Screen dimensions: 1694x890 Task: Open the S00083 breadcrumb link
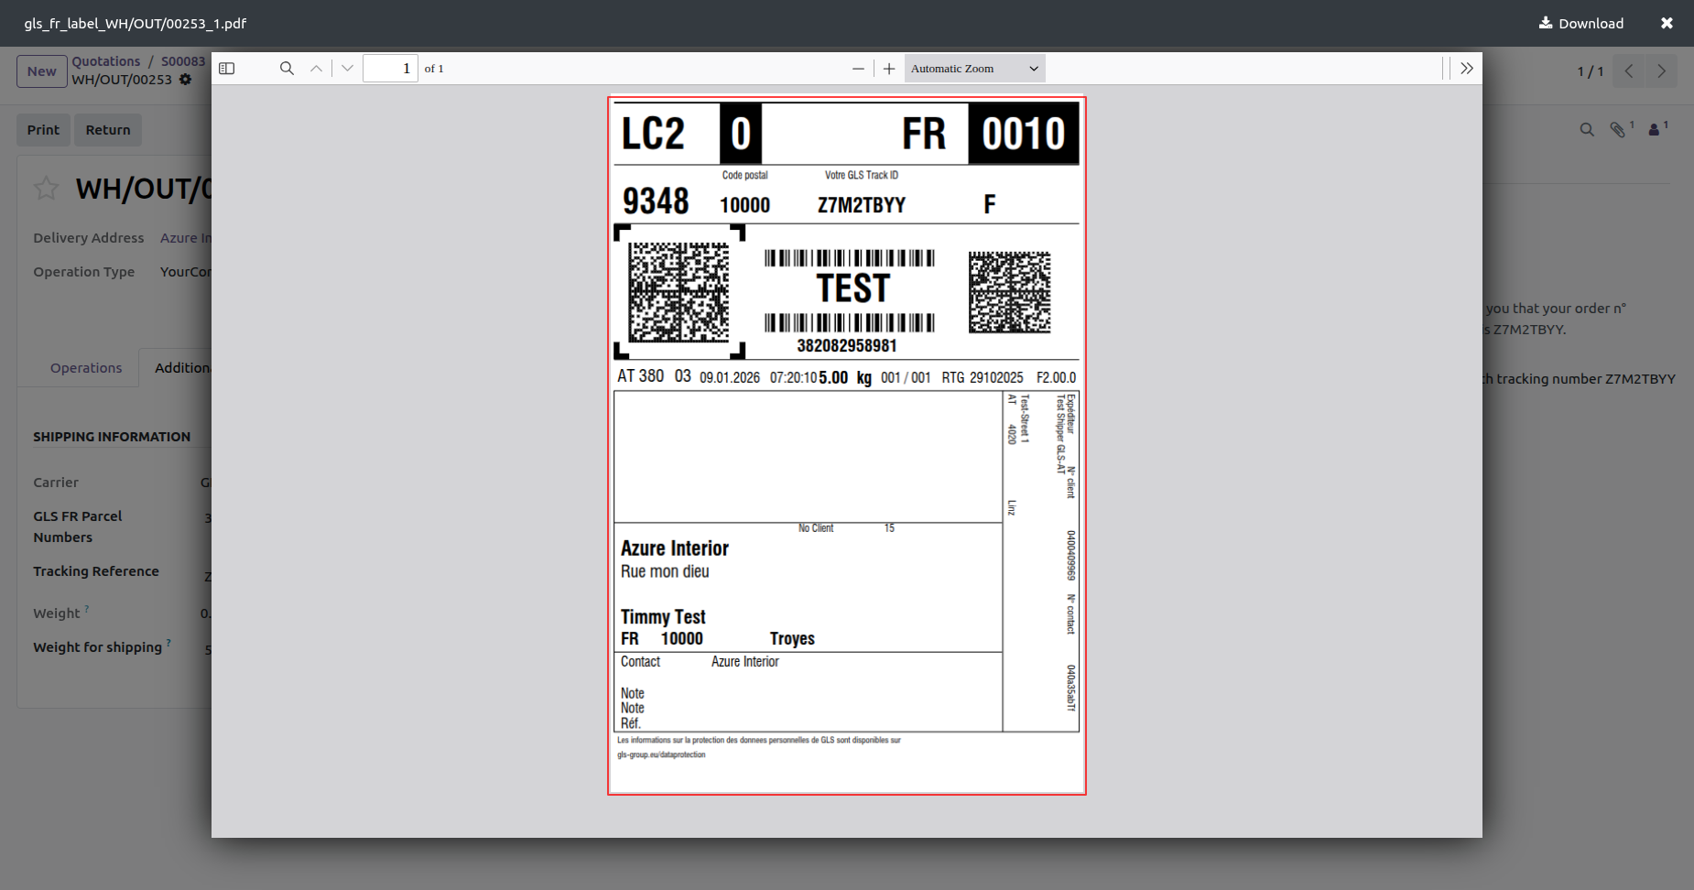pos(183,61)
